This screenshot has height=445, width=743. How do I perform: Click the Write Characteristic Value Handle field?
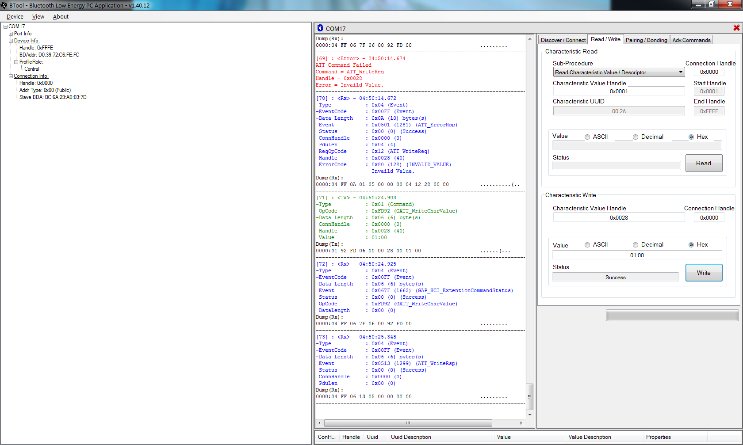619,217
